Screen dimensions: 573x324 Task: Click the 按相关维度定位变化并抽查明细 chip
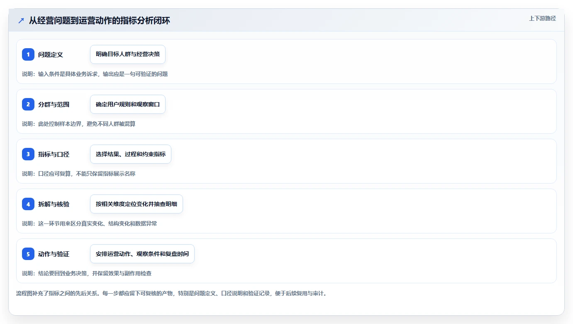click(x=137, y=204)
